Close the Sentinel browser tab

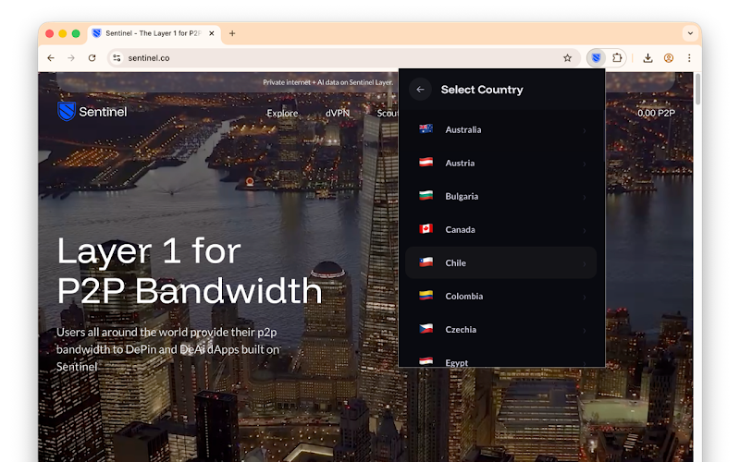tap(212, 33)
